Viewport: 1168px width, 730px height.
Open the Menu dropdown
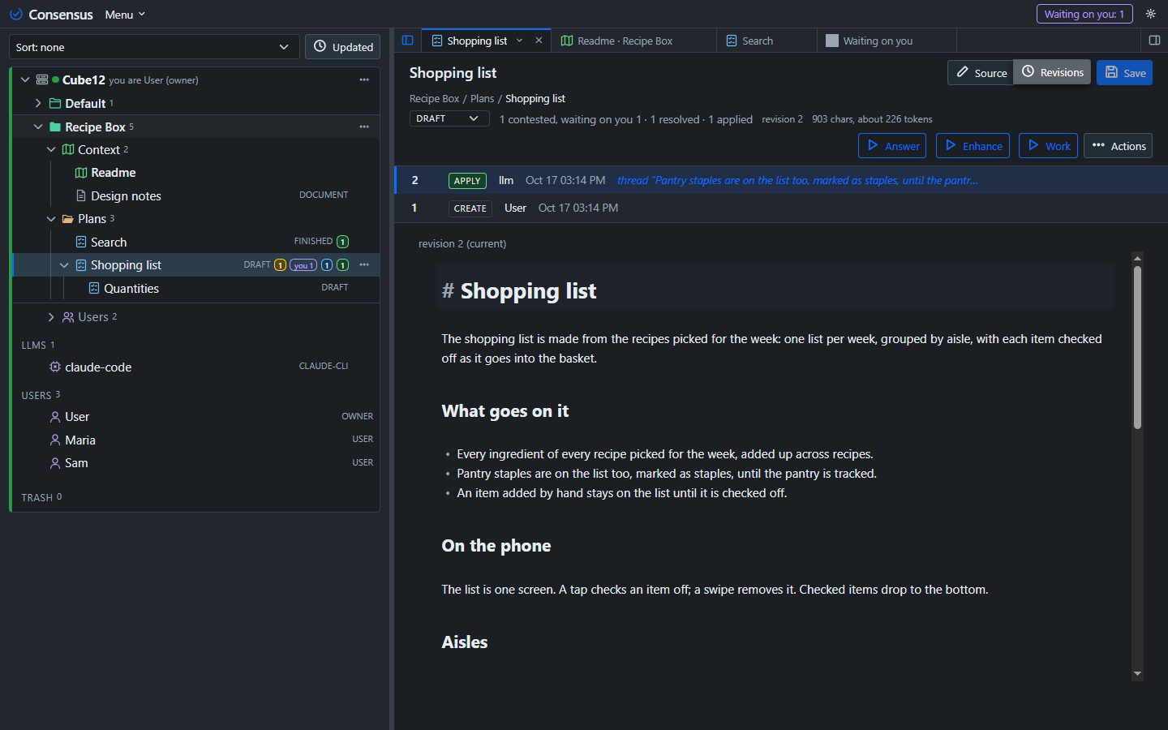(x=125, y=15)
